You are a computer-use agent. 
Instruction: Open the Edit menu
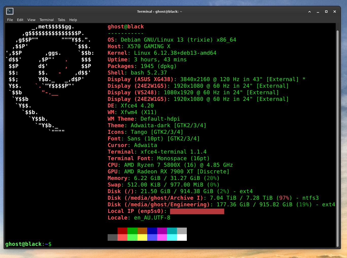[20, 20]
